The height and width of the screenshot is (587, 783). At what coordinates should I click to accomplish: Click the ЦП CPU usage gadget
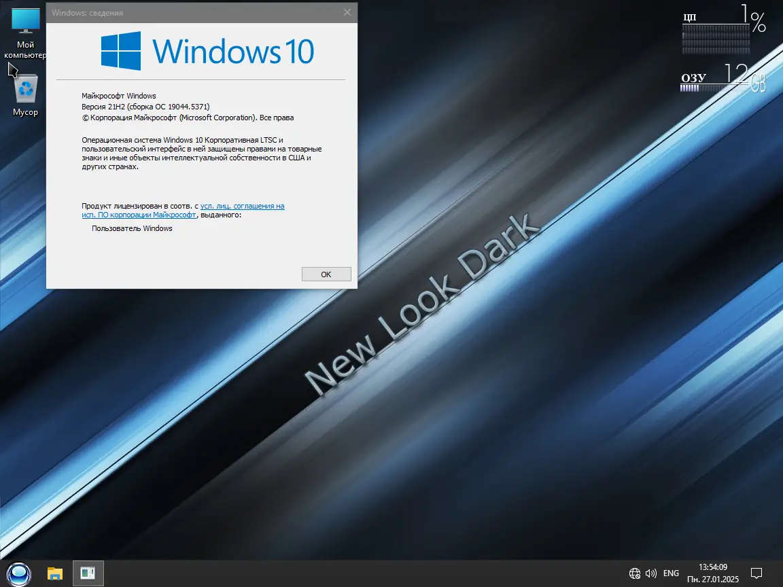coord(724,29)
